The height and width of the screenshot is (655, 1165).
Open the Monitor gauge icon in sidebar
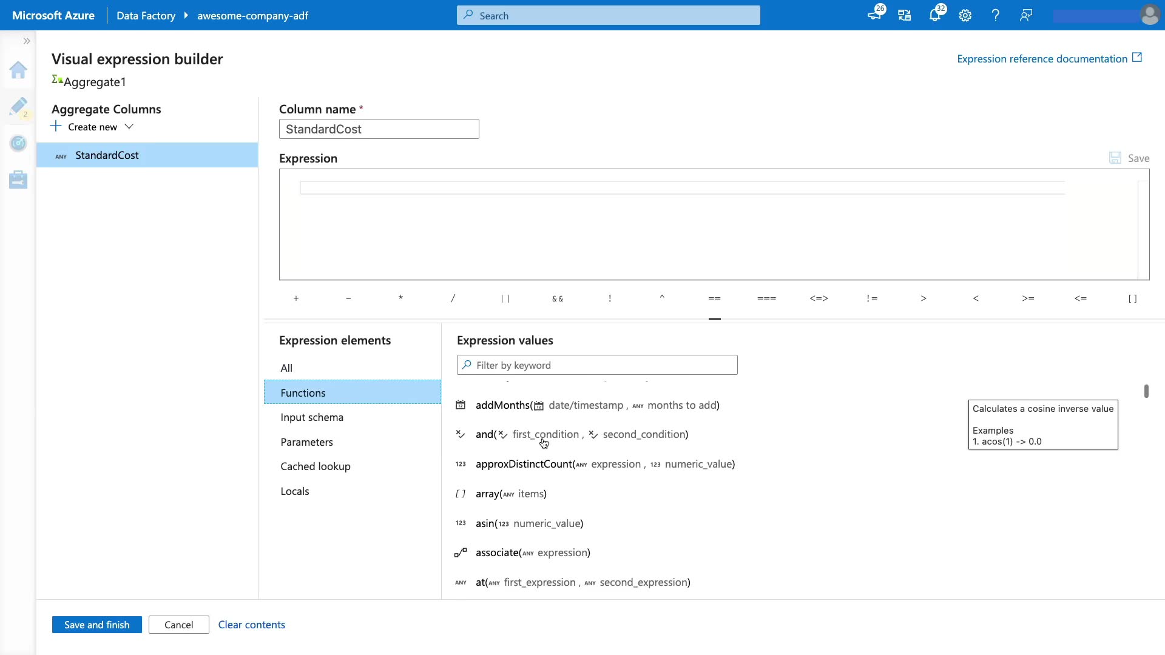tap(18, 143)
